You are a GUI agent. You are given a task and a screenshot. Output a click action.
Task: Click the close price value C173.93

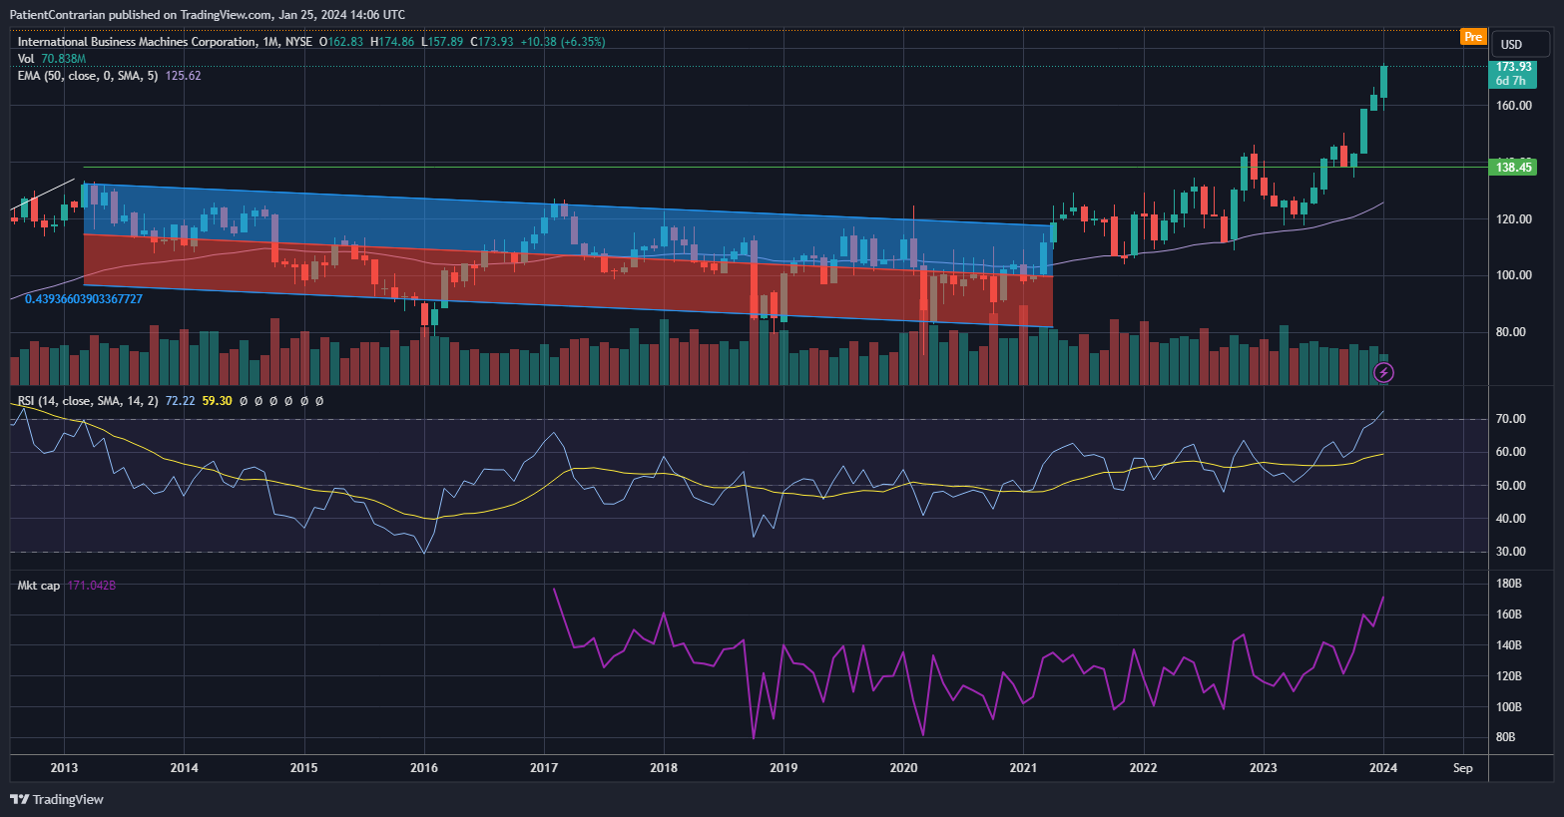point(492,42)
